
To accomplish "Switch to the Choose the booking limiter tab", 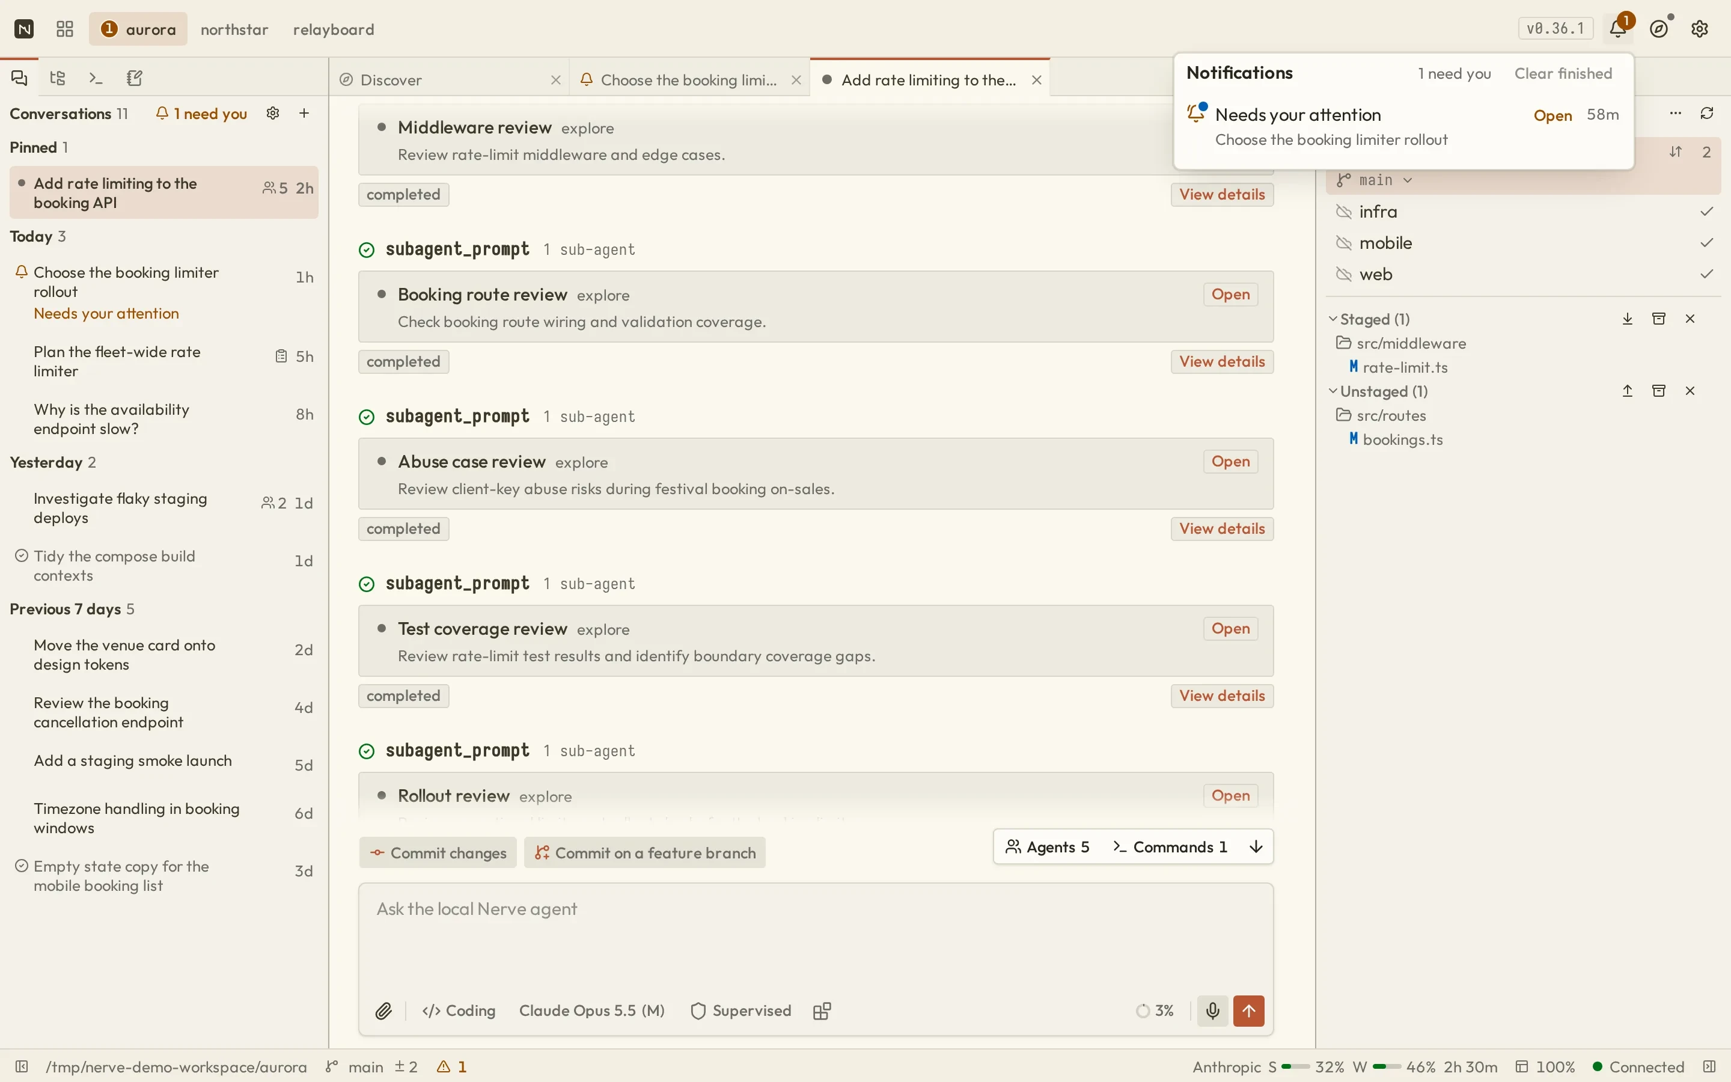I will point(690,79).
